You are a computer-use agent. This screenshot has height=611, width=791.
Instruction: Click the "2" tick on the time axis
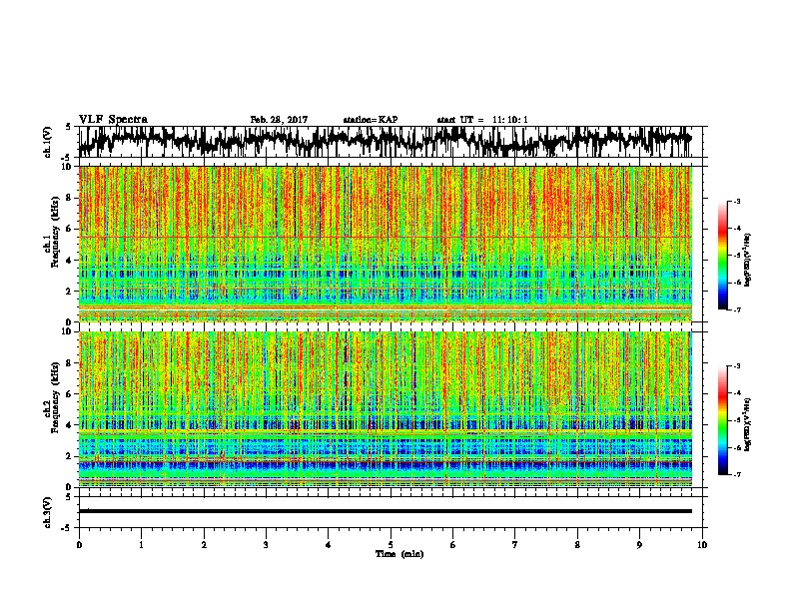pos(204,545)
